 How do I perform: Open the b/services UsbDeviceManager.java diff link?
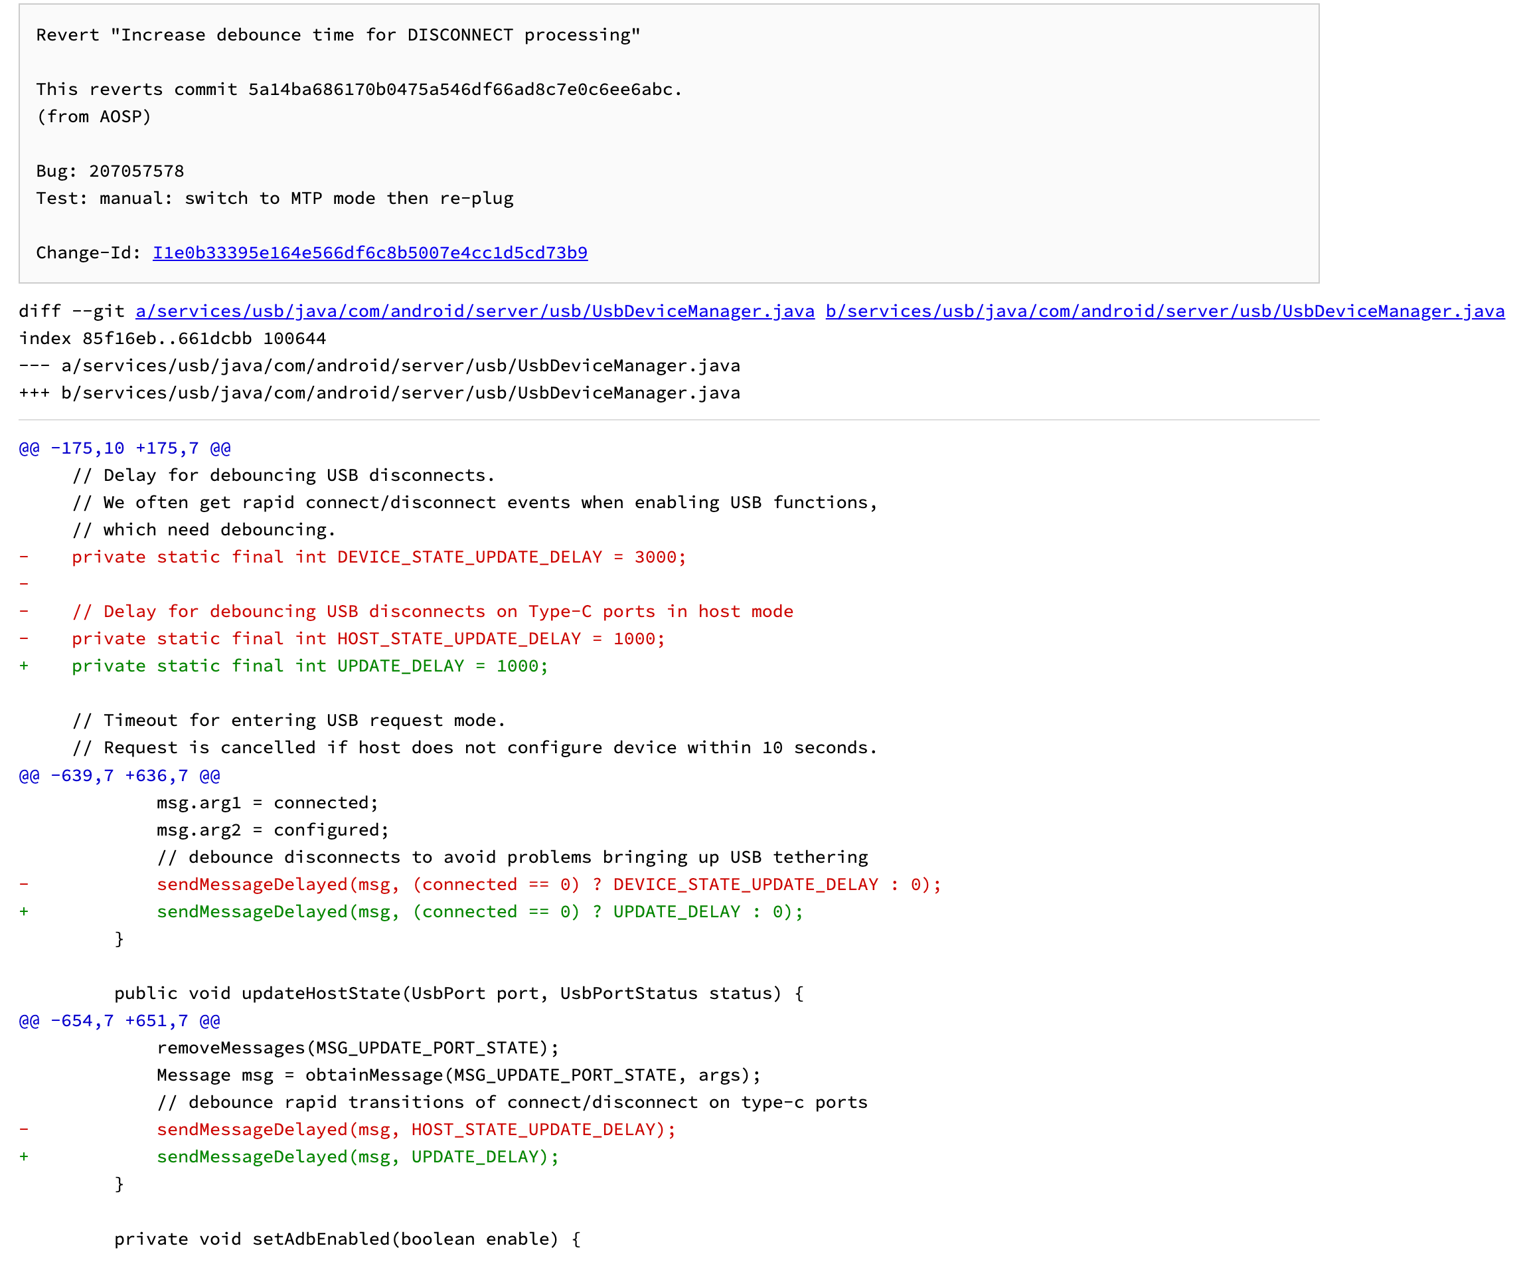[1164, 311]
